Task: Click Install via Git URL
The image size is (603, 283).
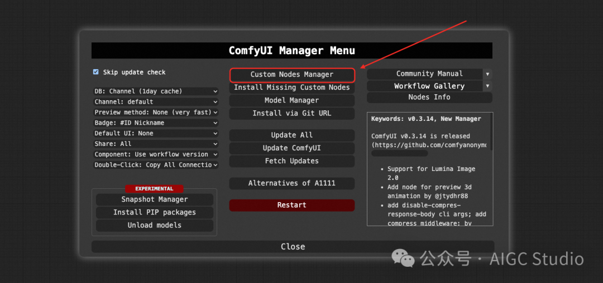Action: tap(292, 114)
